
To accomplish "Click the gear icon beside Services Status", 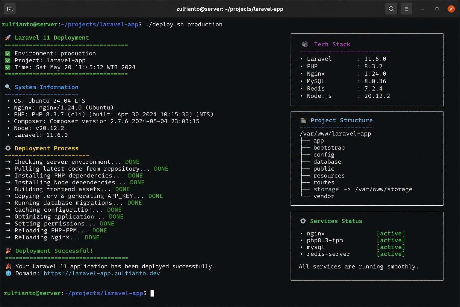I will (x=303, y=221).
